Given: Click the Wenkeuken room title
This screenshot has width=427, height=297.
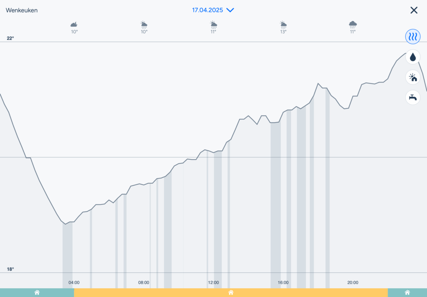Looking at the screenshot, I should coord(22,10).
